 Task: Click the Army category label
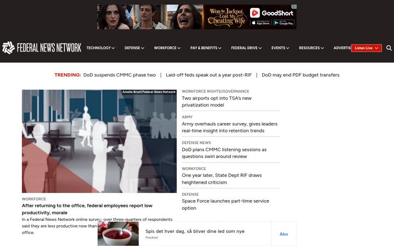tap(187, 117)
